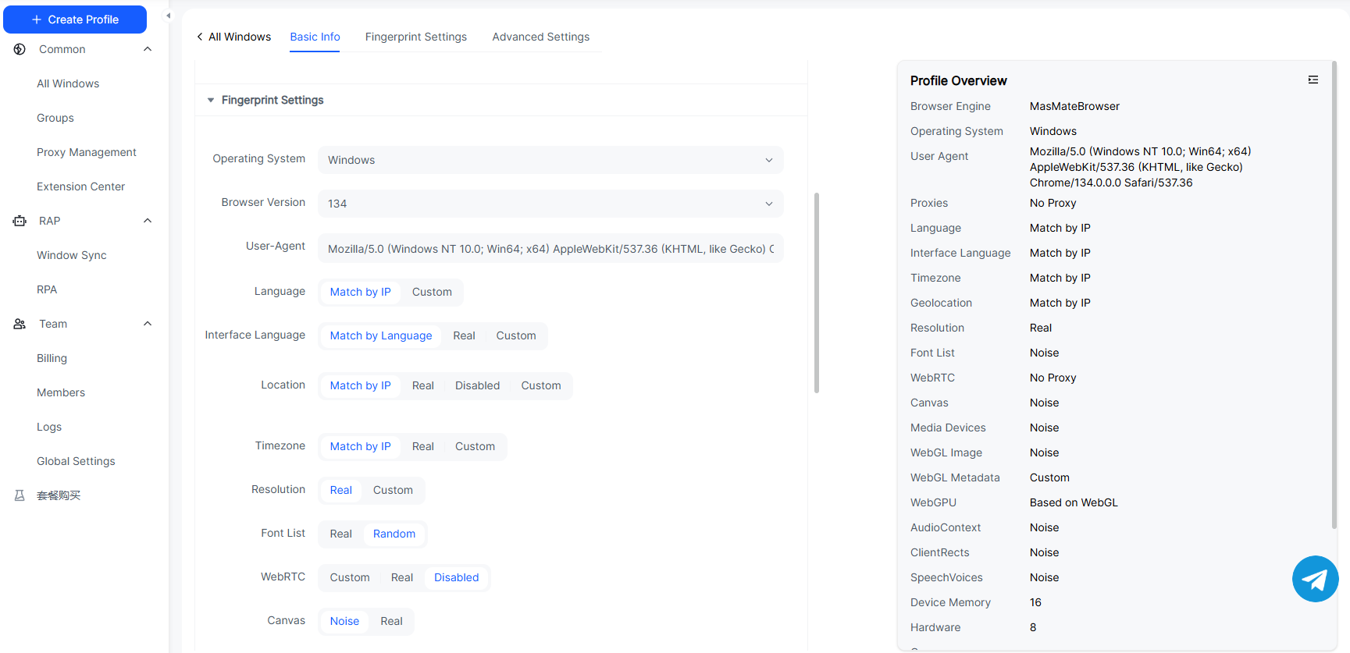Switch to the Fingerprint Settings tab
This screenshot has height=653, width=1350.
[x=415, y=37]
